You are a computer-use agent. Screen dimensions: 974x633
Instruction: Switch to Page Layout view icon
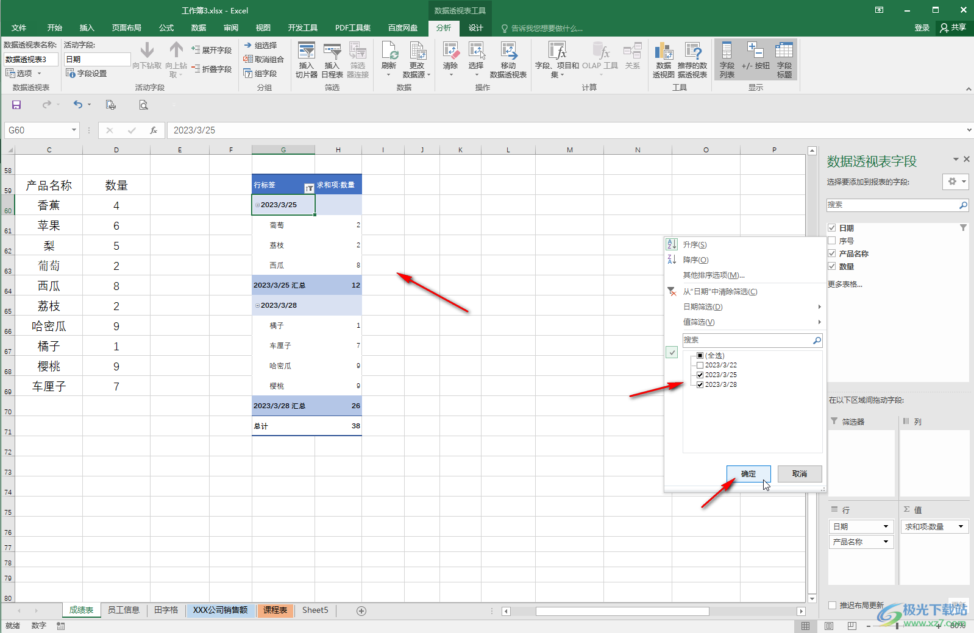click(829, 626)
